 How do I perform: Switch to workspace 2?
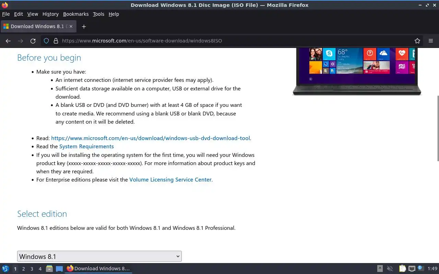[23, 269]
